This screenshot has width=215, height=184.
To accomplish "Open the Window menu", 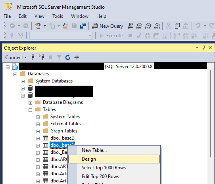I will [80, 16].
